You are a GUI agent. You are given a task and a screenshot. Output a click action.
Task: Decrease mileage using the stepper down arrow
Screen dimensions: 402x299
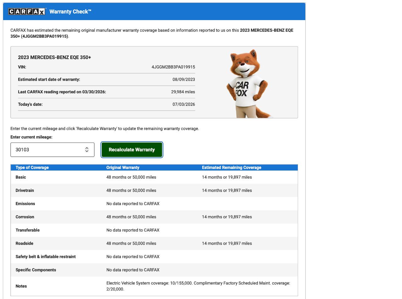87,151
